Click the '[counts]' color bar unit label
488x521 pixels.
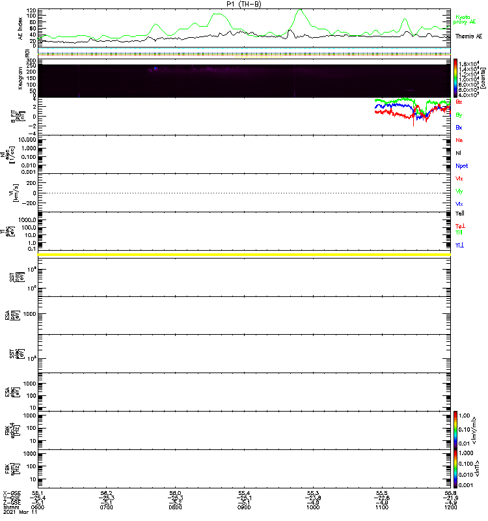click(x=483, y=78)
